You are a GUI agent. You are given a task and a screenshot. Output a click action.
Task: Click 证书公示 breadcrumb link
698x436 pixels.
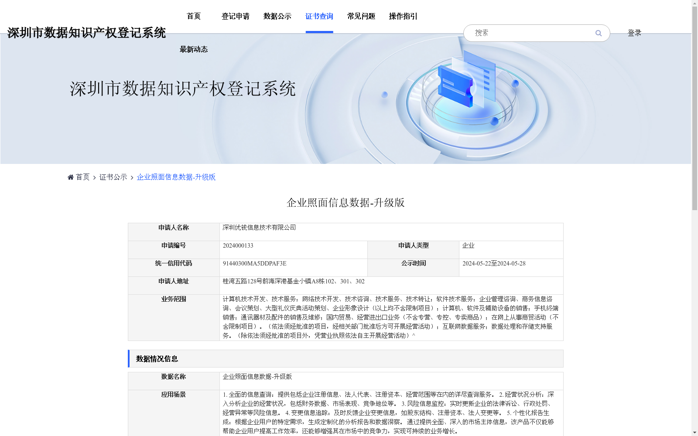click(113, 177)
